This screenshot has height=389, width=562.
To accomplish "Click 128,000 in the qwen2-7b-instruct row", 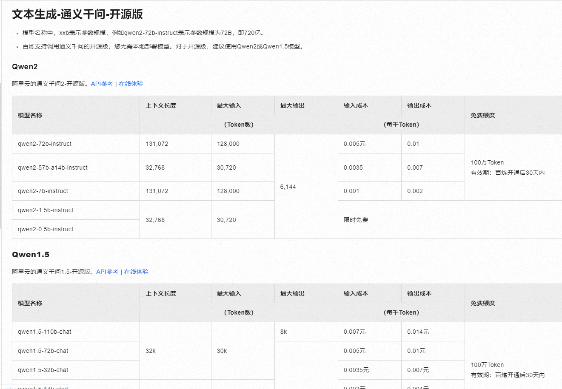I will (x=228, y=191).
